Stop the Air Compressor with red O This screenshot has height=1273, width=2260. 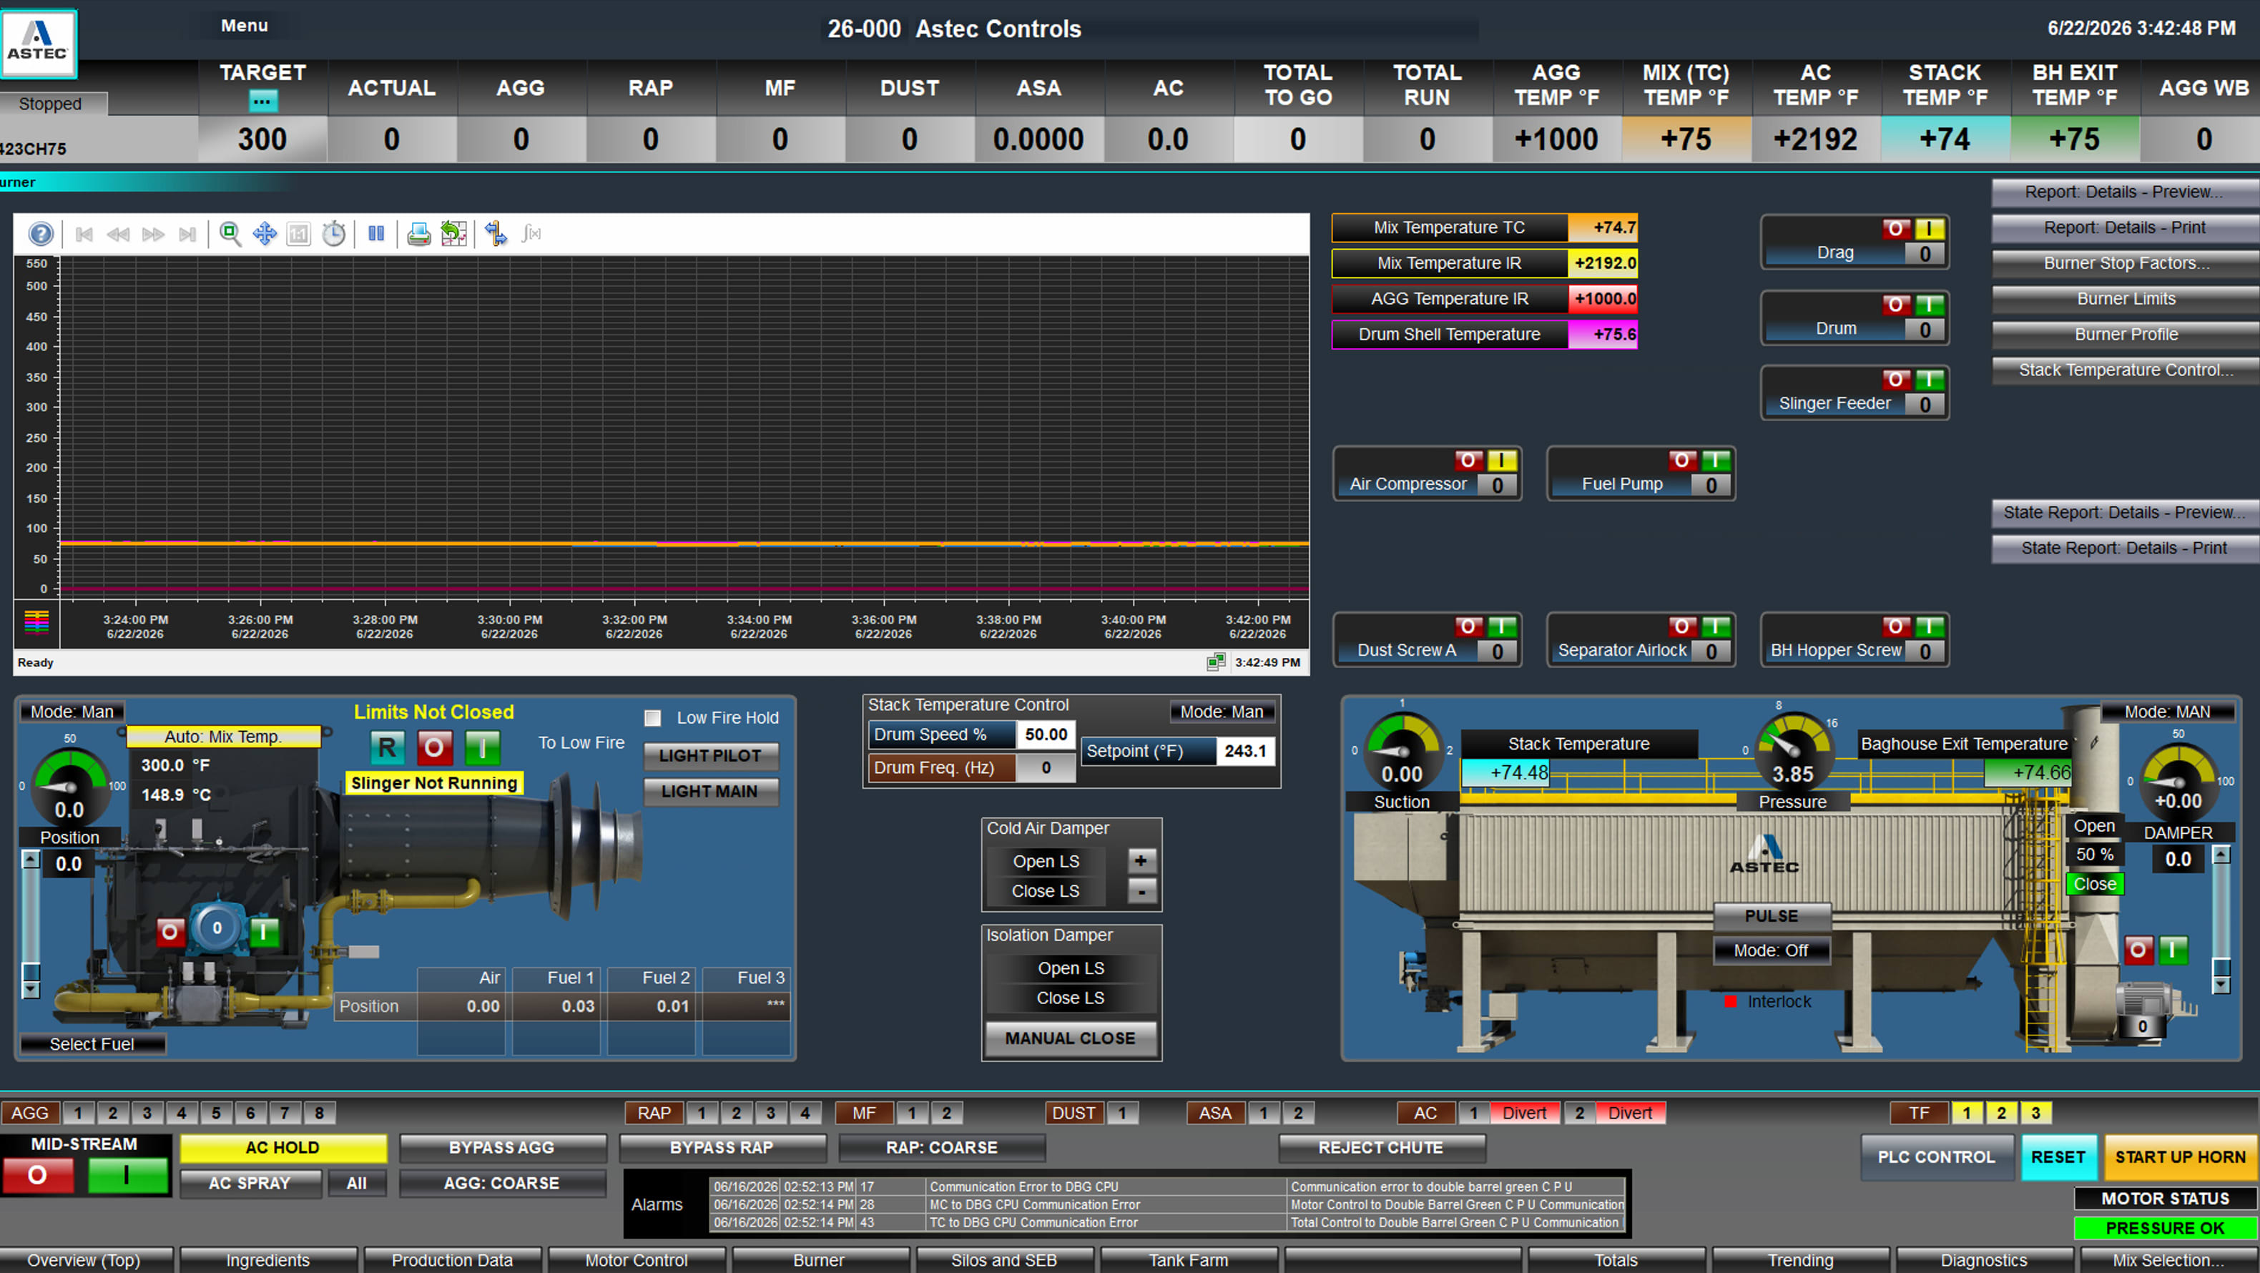point(1468,461)
